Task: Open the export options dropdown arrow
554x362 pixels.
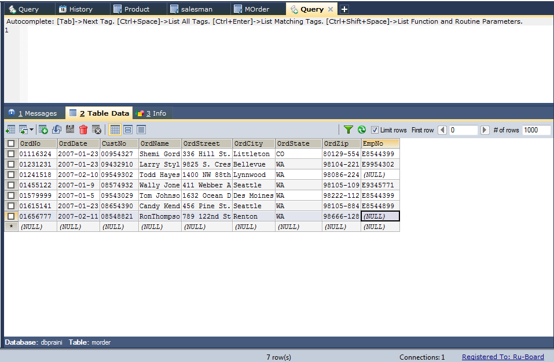Action: (x=32, y=130)
